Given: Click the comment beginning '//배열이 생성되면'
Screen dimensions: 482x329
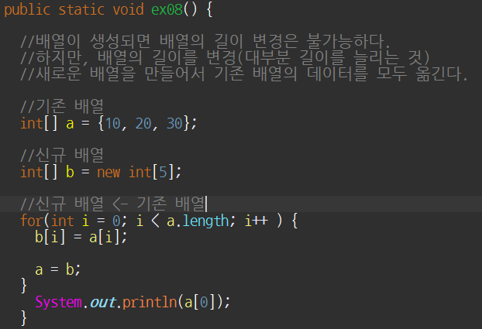Looking at the screenshot, I should click(205, 41).
